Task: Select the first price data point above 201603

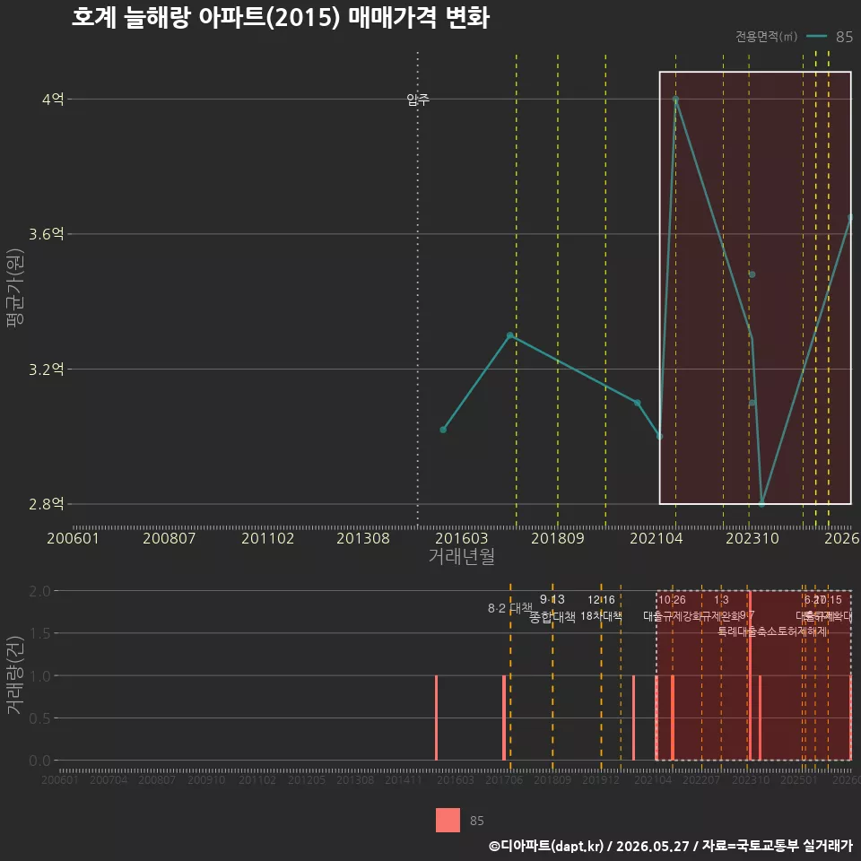Action: (x=443, y=430)
